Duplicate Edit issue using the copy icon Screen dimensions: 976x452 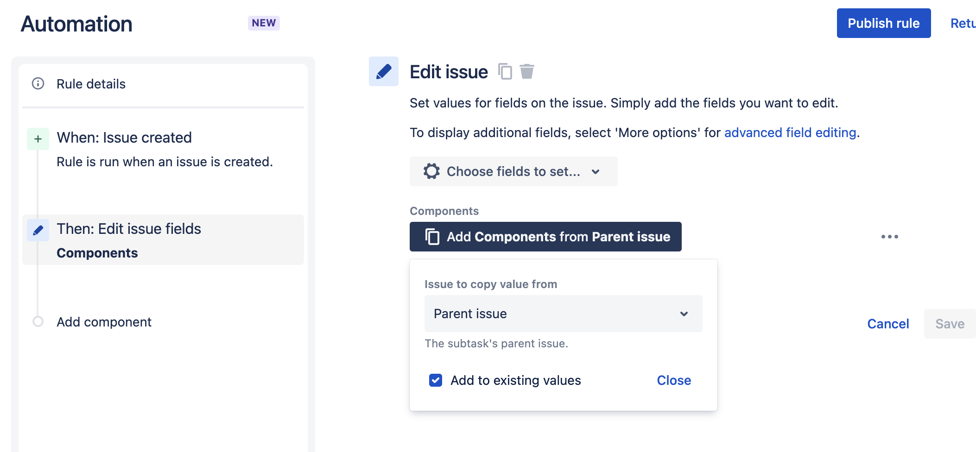[x=505, y=72]
